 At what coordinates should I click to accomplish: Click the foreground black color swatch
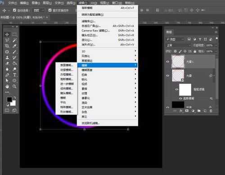coord(9,99)
